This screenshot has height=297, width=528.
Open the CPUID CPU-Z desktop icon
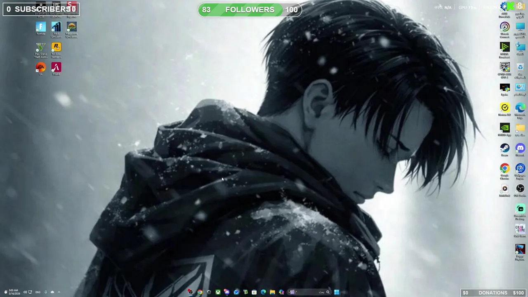pyautogui.click(x=504, y=71)
